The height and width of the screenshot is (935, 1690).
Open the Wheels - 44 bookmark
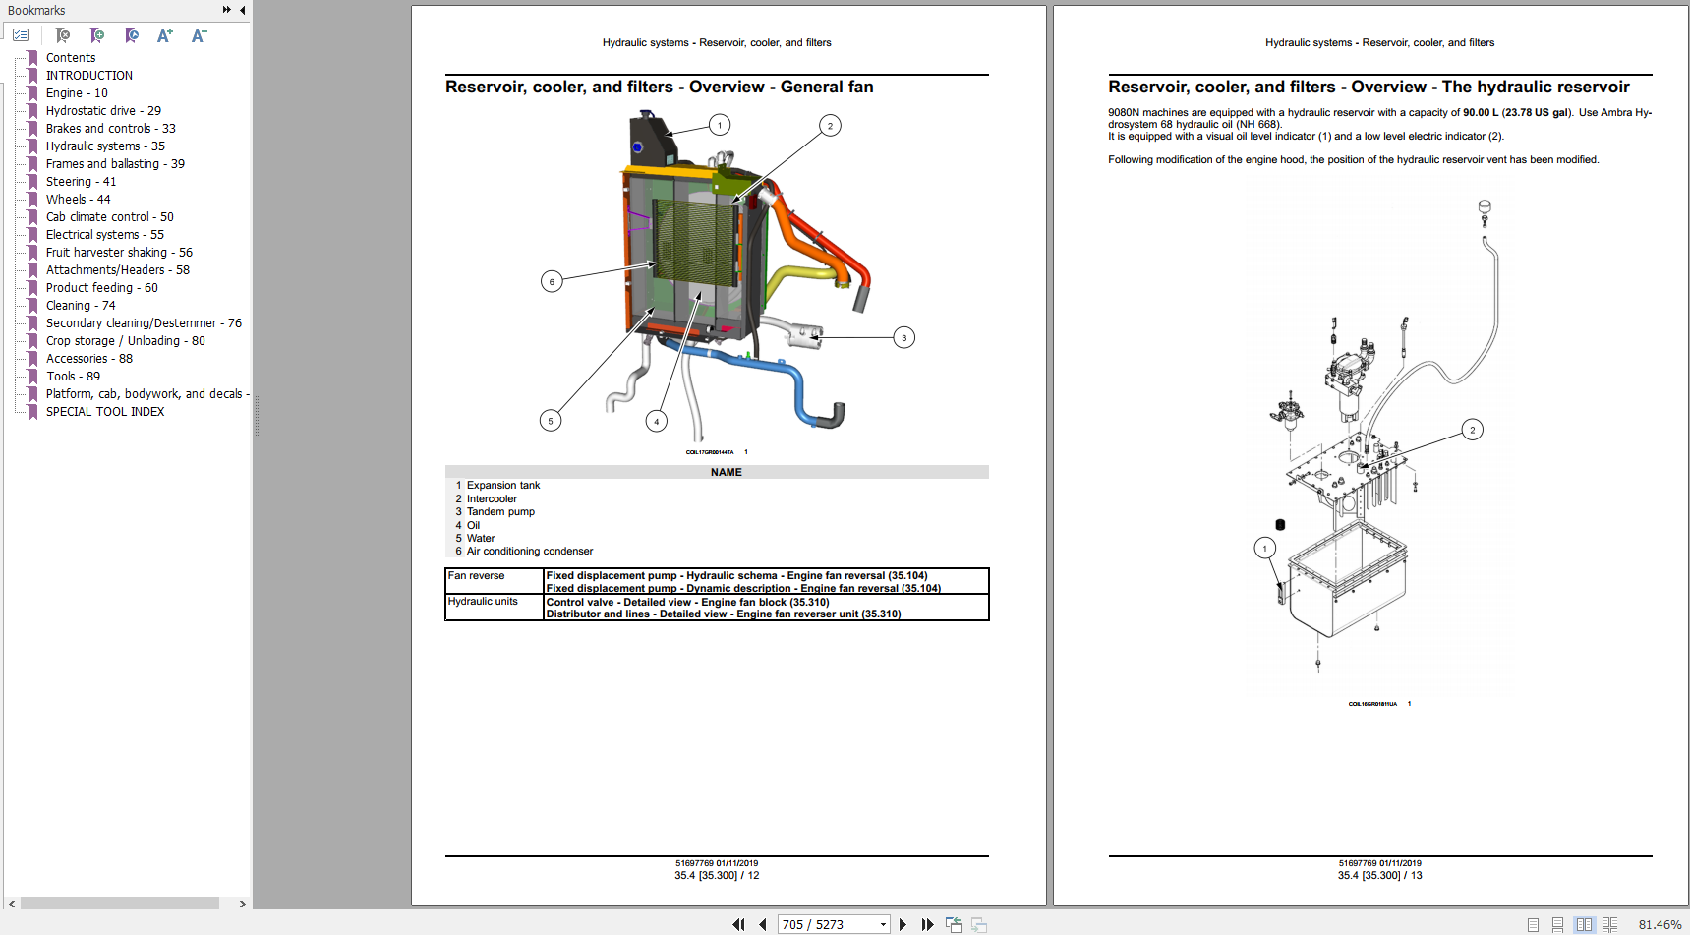(78, 200)
